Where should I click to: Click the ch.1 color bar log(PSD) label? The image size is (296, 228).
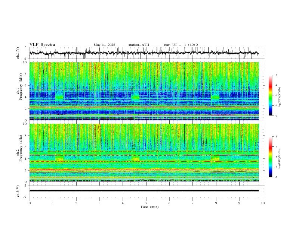point(280,97)
